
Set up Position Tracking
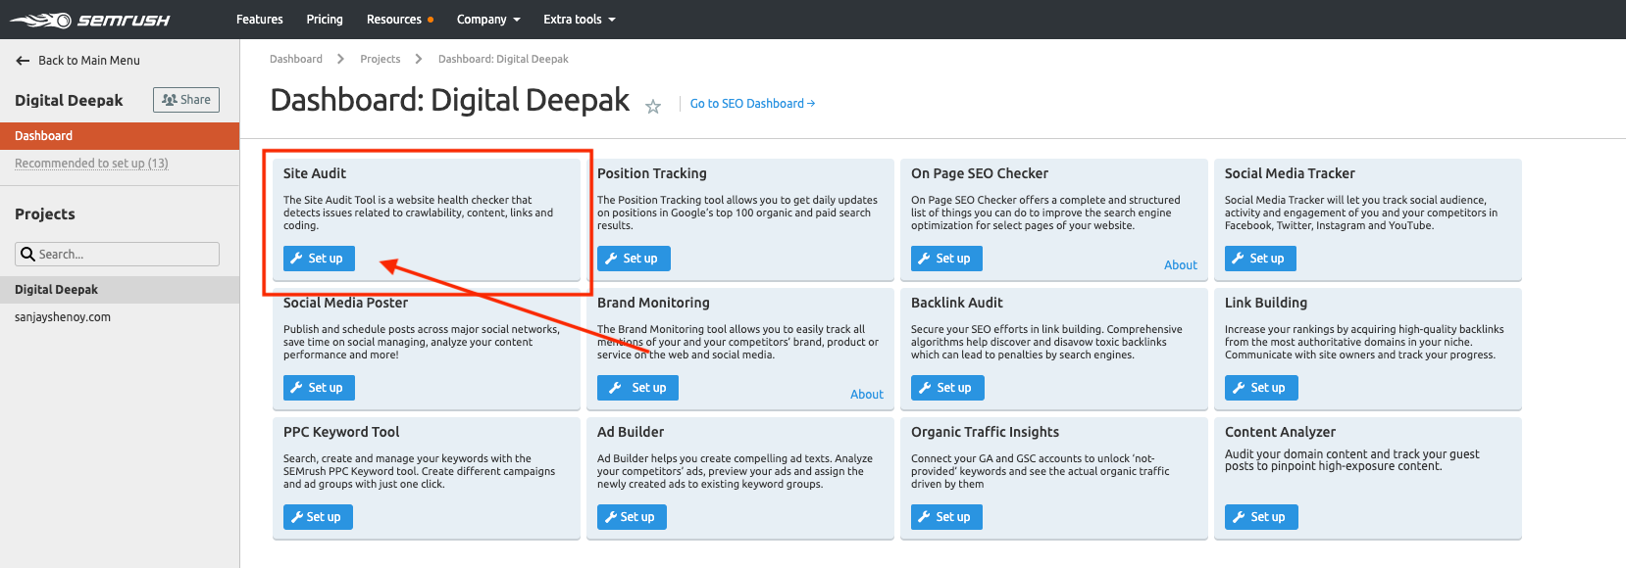(634, 259)
